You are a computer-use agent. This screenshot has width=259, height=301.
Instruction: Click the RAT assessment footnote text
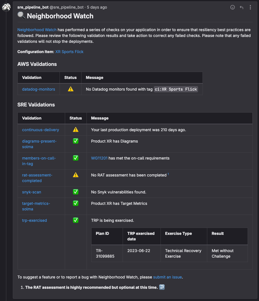[92, 287]
